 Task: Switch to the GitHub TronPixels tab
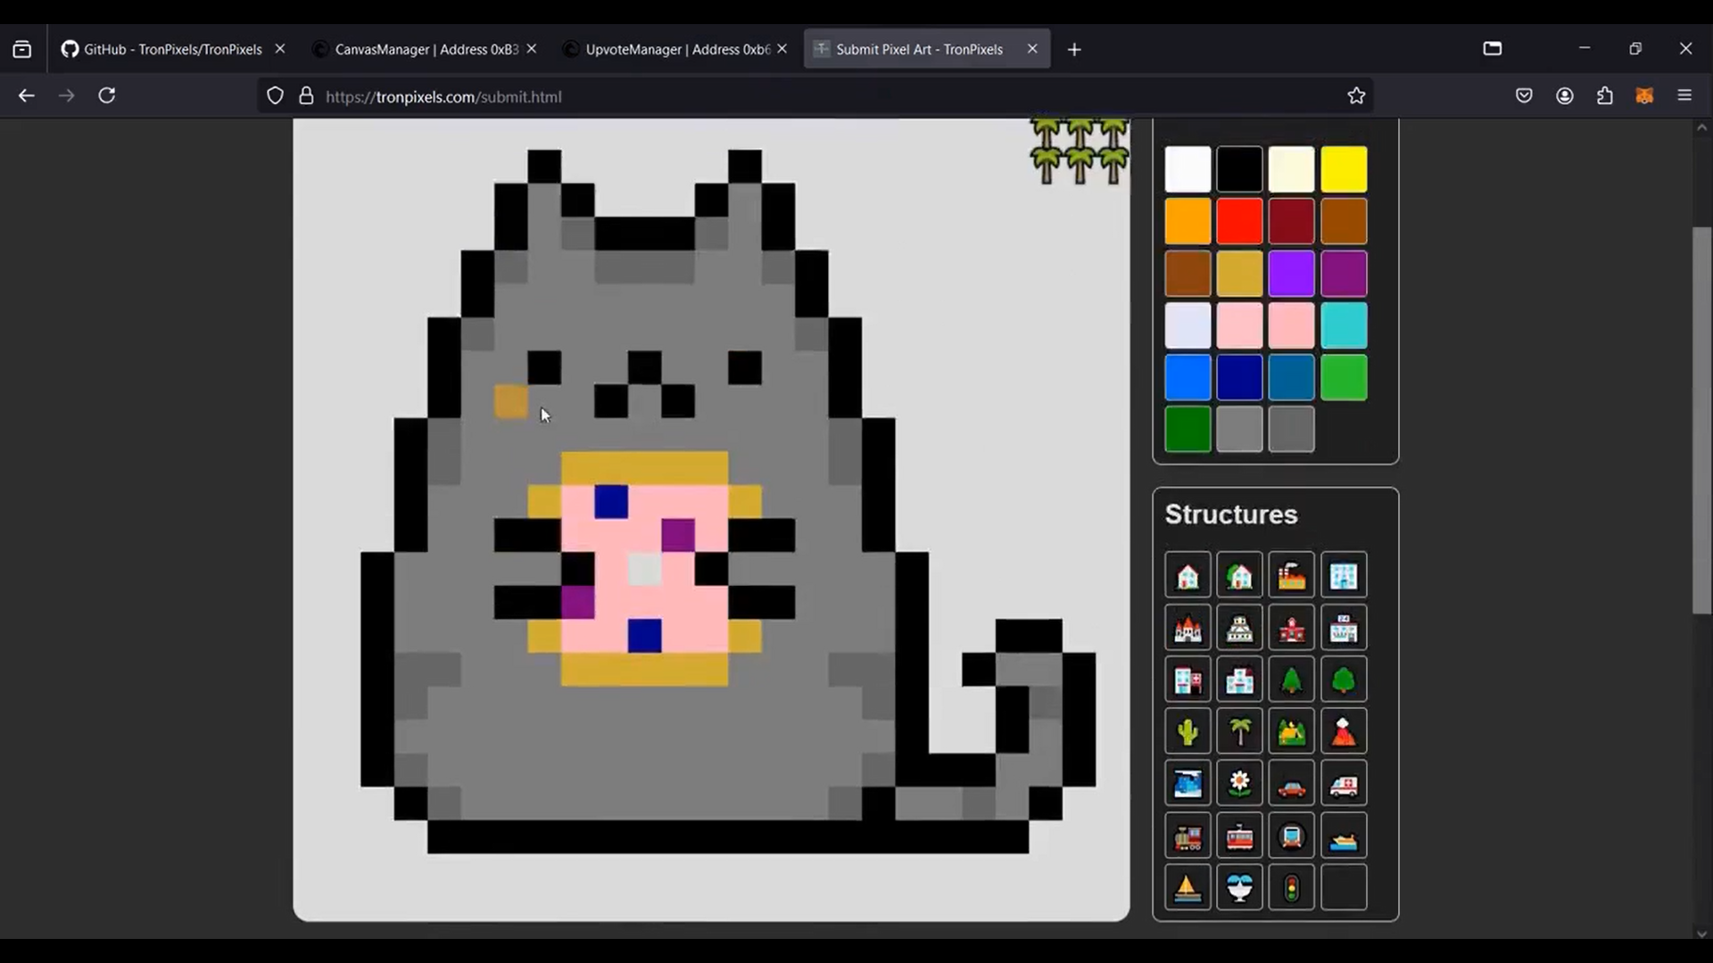(x=172, y=49)
